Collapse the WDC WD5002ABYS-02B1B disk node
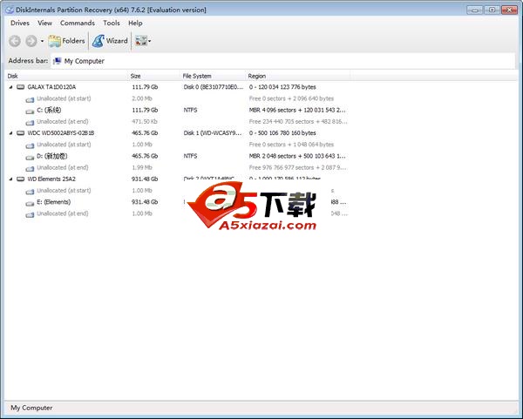The image size is (523, 419). 10,133
